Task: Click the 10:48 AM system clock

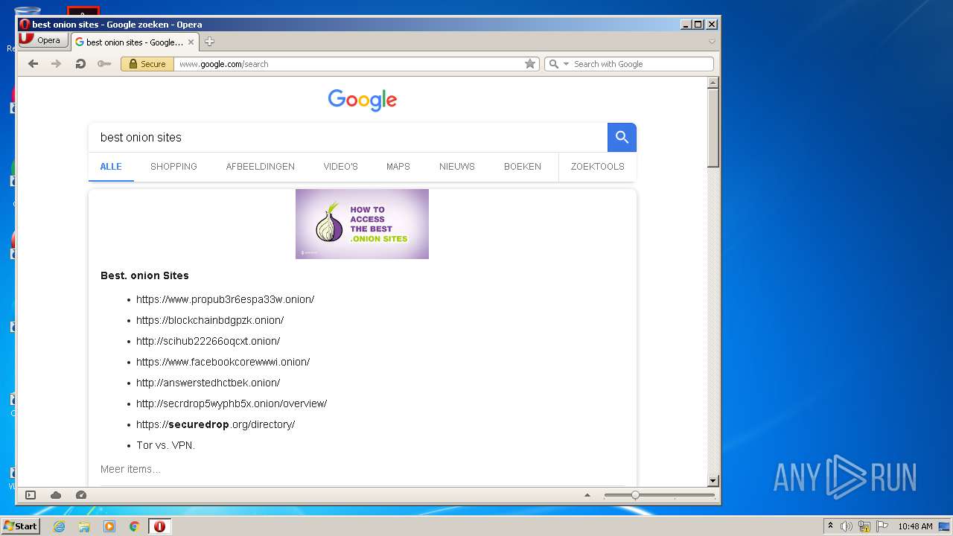Action: (x=915, y=526)
